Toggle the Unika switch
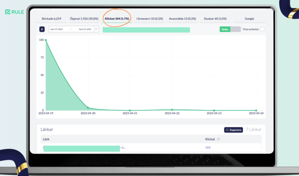The width and height of the screenshot is (299, 176). tap(230, 29)
